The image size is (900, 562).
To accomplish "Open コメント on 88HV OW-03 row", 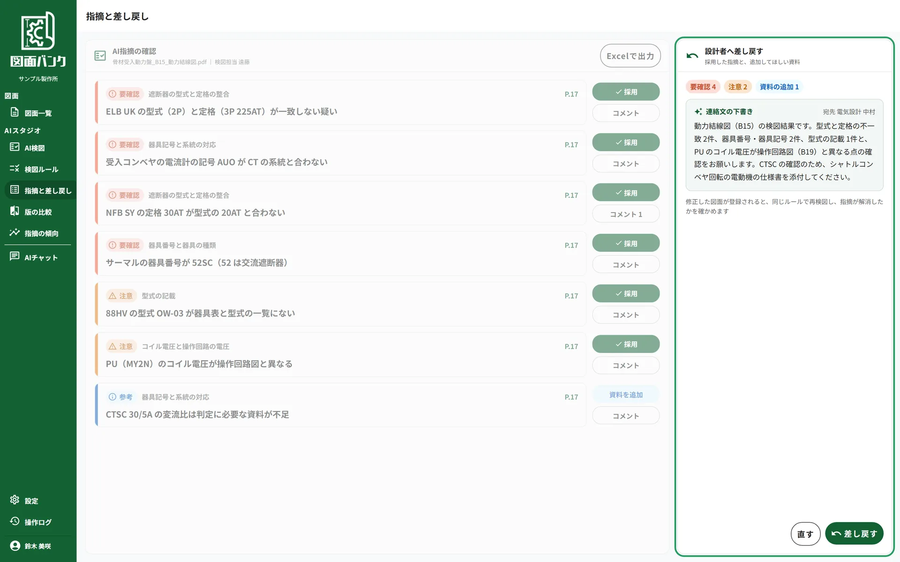I will (626, 315).
